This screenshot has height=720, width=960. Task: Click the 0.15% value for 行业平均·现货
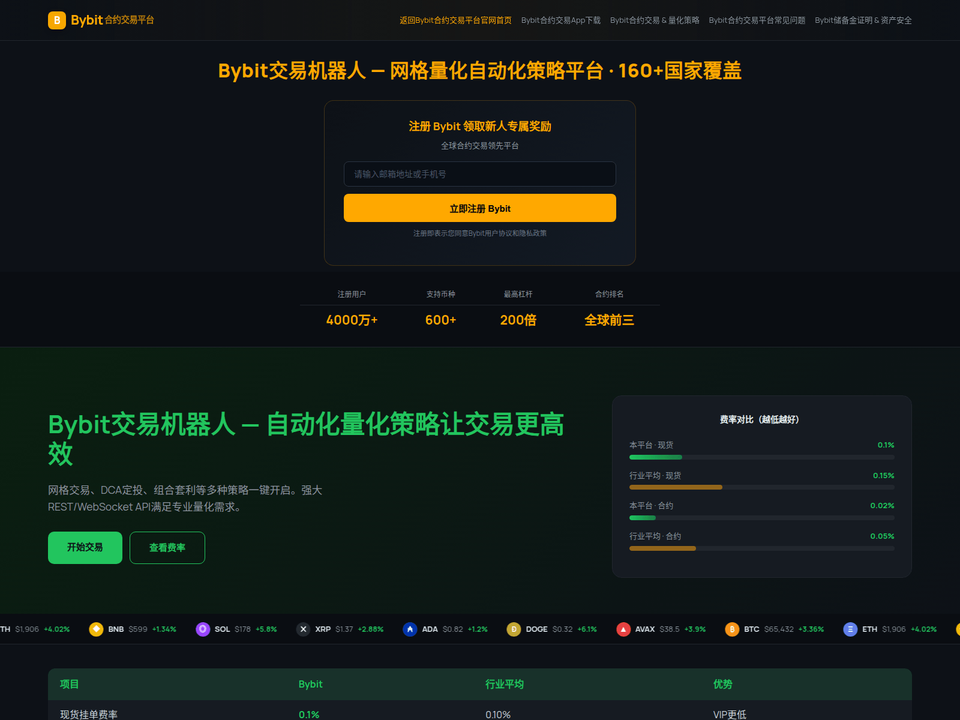pyautogui.click(x=884, y=476)
